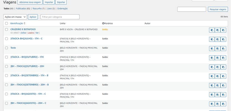The image size is (231, 111).
Task: Click last copy icon in [BH – ITAOCA][OUTUBRO] – 20H row
Action: tap(223, 67)
